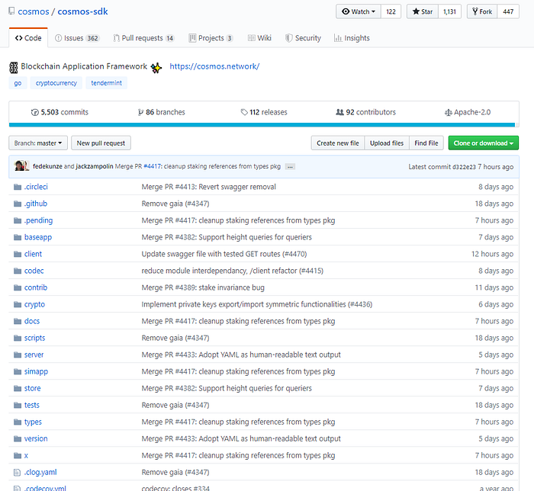The height and width of the screenshot is (491, 534).
Task: Open the codec folder
Action: tap(34, 271)
